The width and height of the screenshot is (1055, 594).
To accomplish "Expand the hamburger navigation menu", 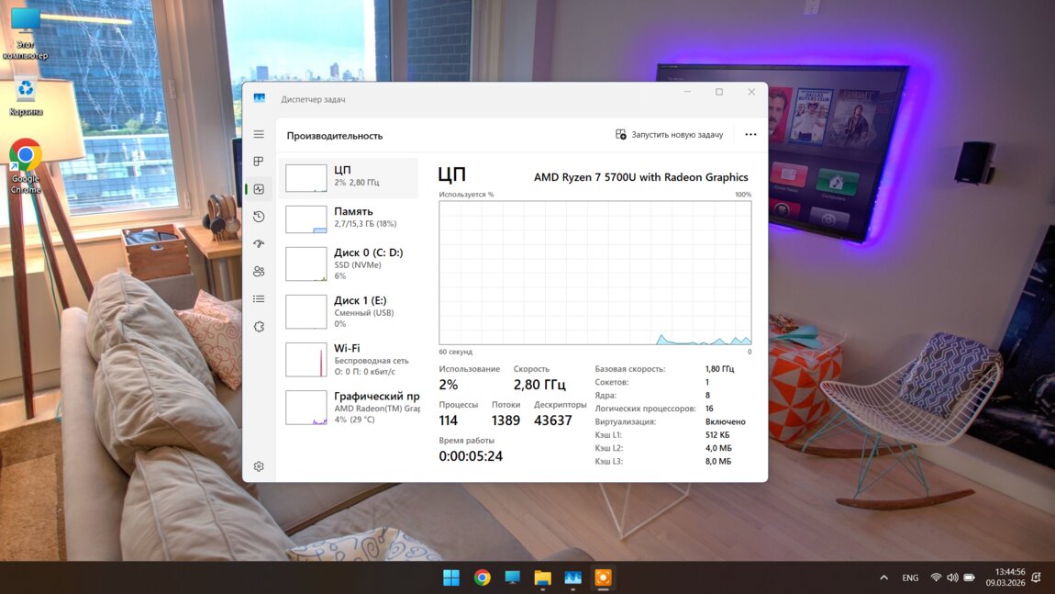I will [x=259, y=135].
